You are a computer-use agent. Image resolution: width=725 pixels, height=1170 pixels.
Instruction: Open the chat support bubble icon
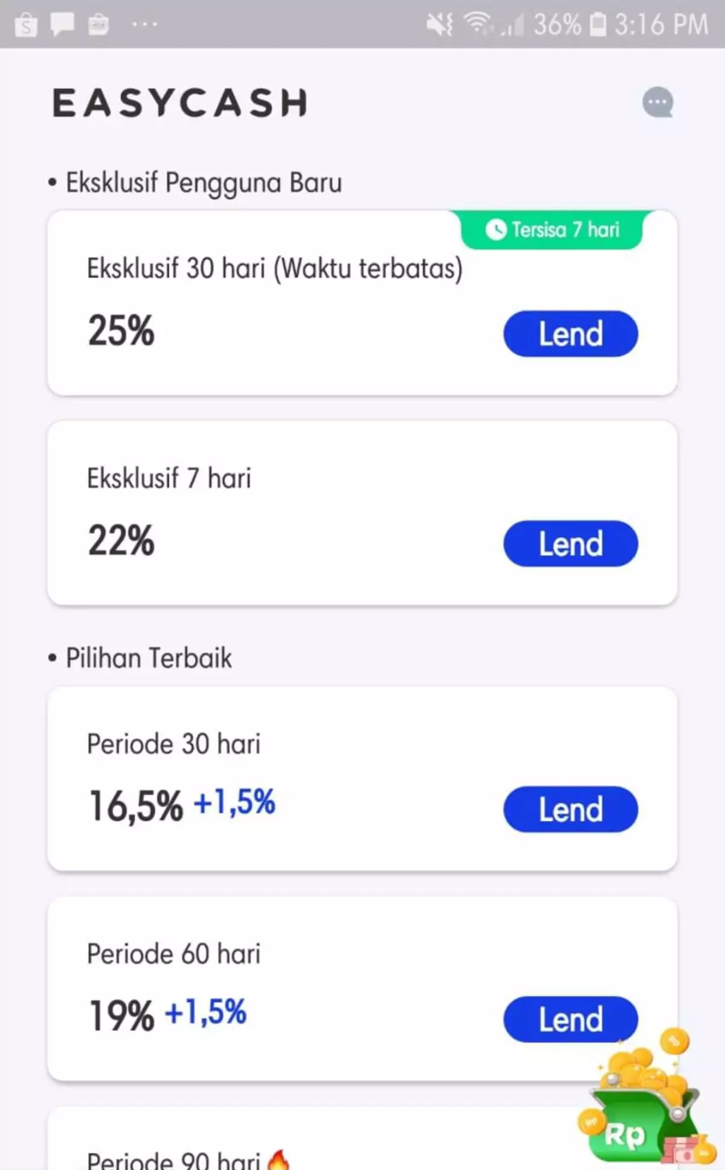click(x=657, y=103)
